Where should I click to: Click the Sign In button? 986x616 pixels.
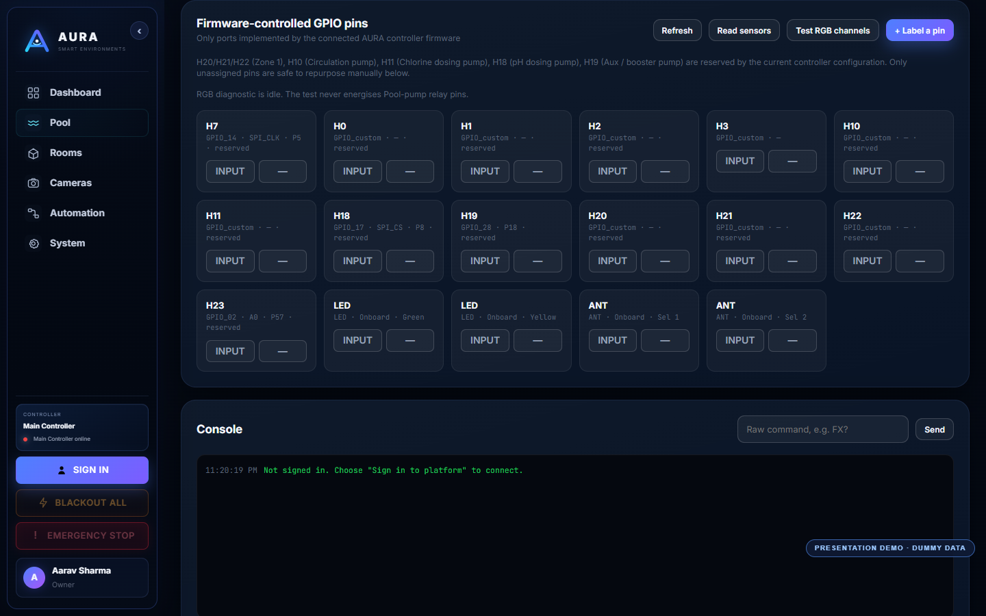pos(82,470)
